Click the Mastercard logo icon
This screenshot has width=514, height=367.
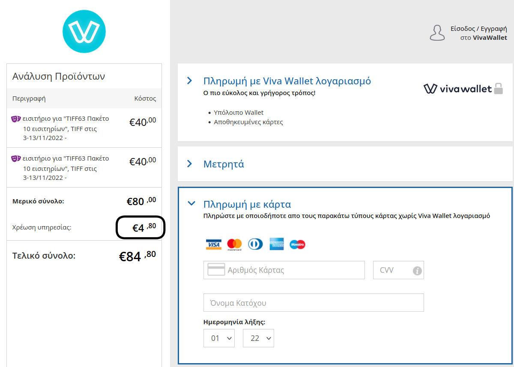234,245
